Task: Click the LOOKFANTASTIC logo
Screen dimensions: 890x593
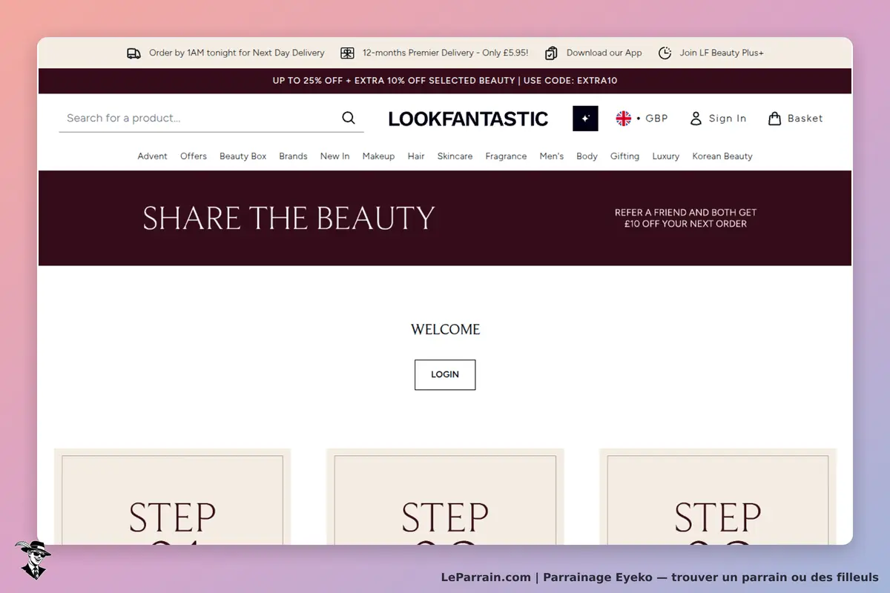Action: tap(468, 119)
